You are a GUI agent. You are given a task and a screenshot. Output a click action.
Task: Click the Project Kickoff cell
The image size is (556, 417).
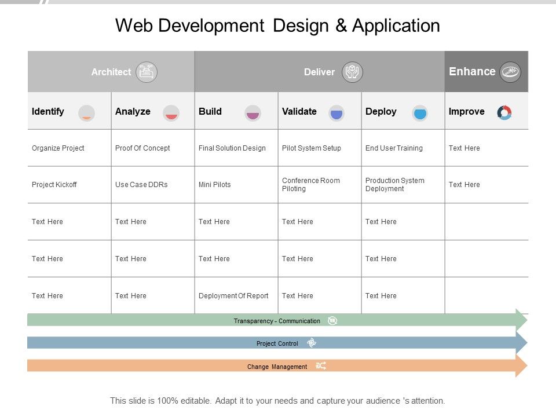click(x=69, y=185)
